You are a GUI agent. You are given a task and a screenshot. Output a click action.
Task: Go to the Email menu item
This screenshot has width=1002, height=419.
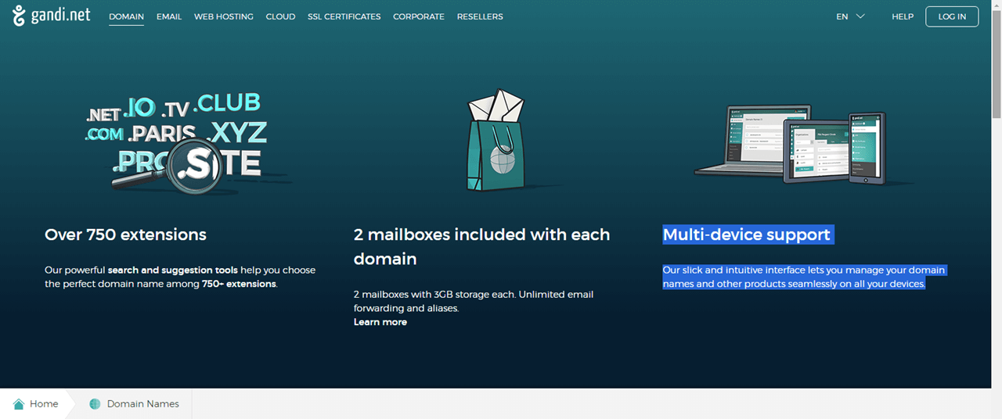tap(169, 16)
